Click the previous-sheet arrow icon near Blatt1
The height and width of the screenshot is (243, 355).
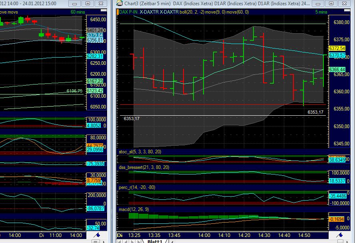[126, 241]
